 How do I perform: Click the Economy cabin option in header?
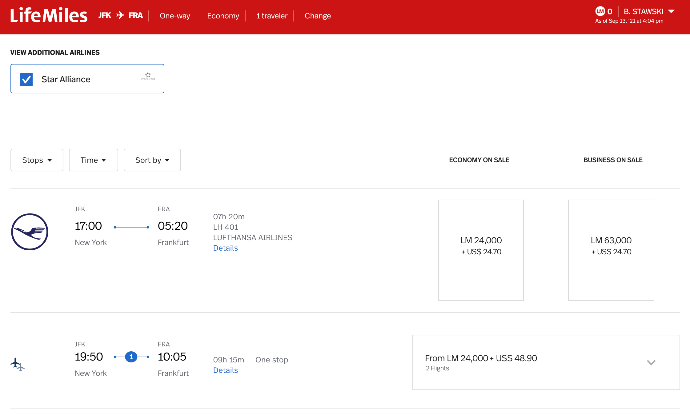(x=223, y=16)
